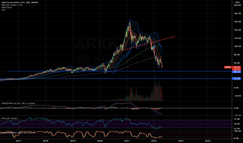Click the 2023 label on time axis

pyautogui.click(x=181, y=141)
